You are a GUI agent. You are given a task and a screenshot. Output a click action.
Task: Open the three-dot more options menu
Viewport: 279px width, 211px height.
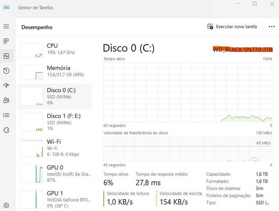click(271, 27)
